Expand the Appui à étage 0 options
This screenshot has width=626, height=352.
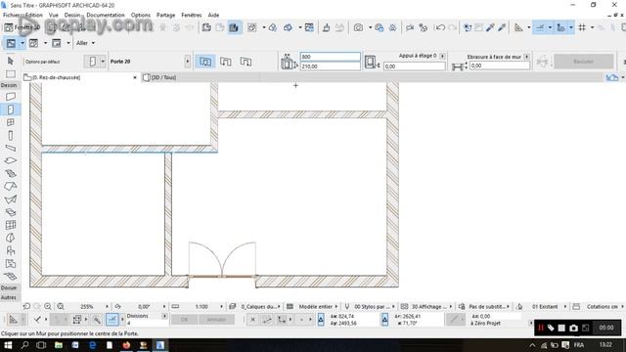click(x=442, y=56)
